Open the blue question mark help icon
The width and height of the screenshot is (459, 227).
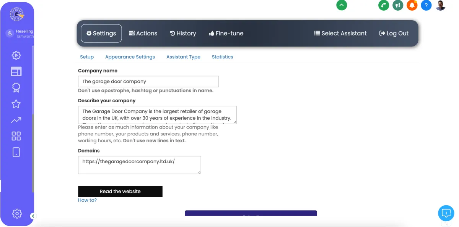(426, 5)
